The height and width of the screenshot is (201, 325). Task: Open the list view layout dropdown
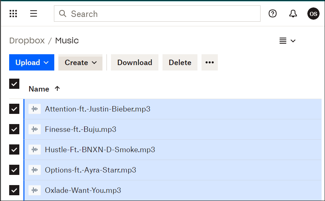287,41
